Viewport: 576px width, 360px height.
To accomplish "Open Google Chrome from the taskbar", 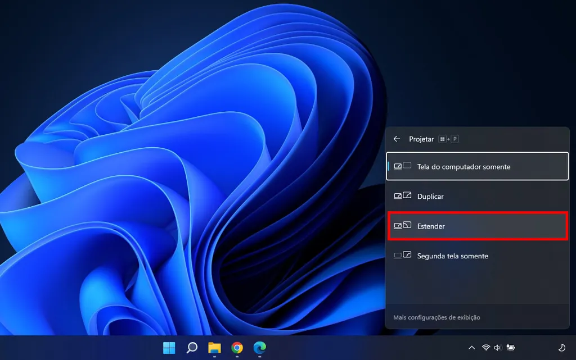I will click(x=236, y=348).
